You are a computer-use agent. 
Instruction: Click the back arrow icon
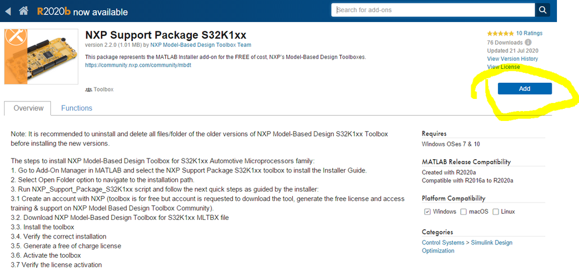click(x=8, y=11)
